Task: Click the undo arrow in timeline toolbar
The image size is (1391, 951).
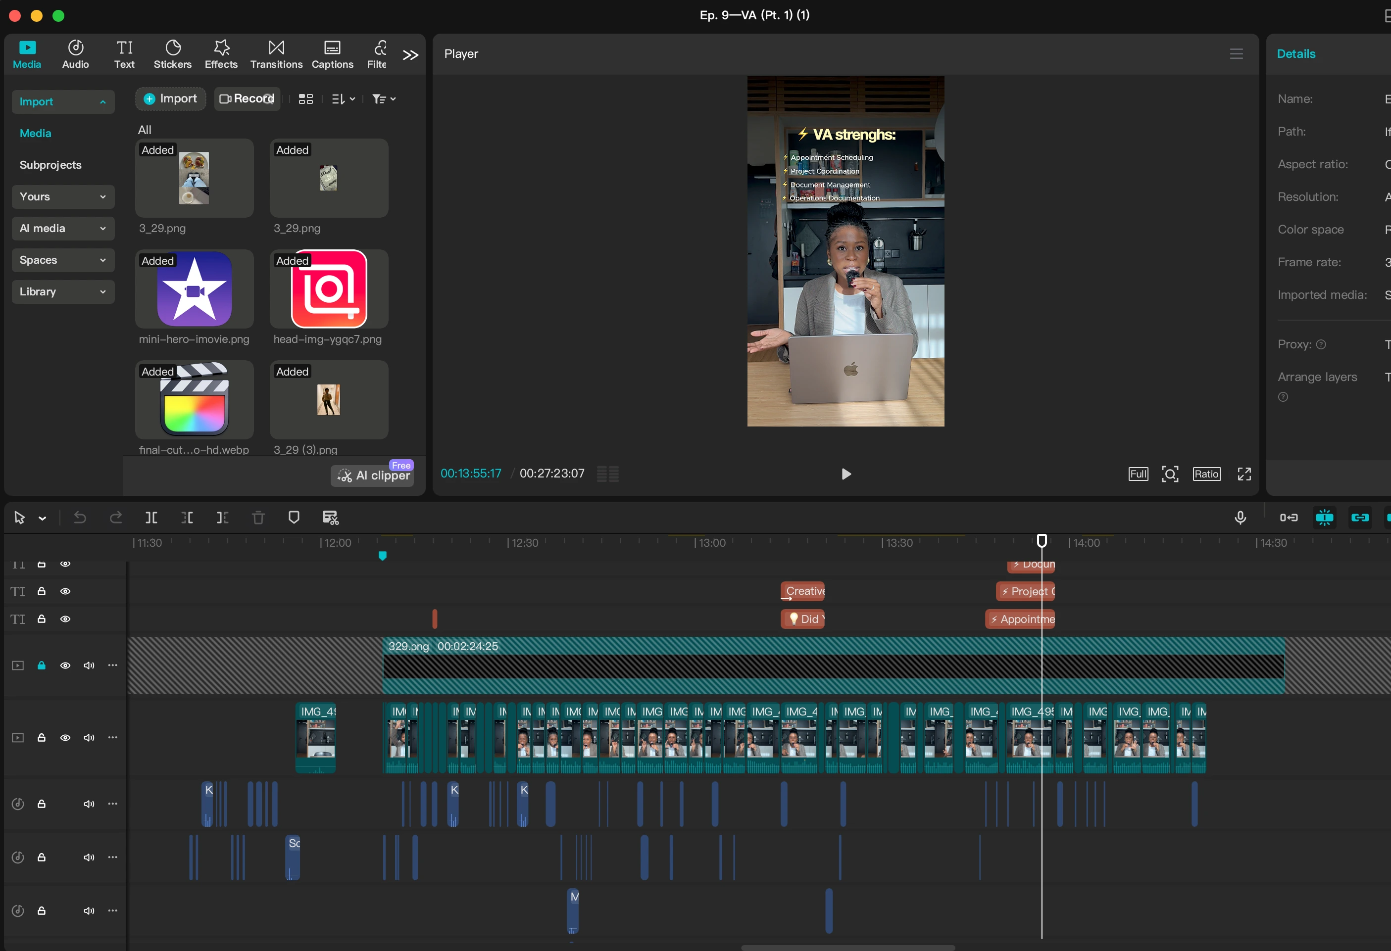Action: 80,518
